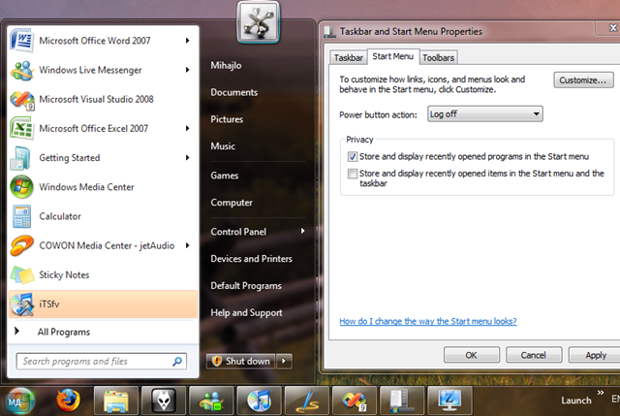620x416 pixels.
Task: Open iTunes from the taskbar
Action: pyautogui.click(x=259, y=400)
